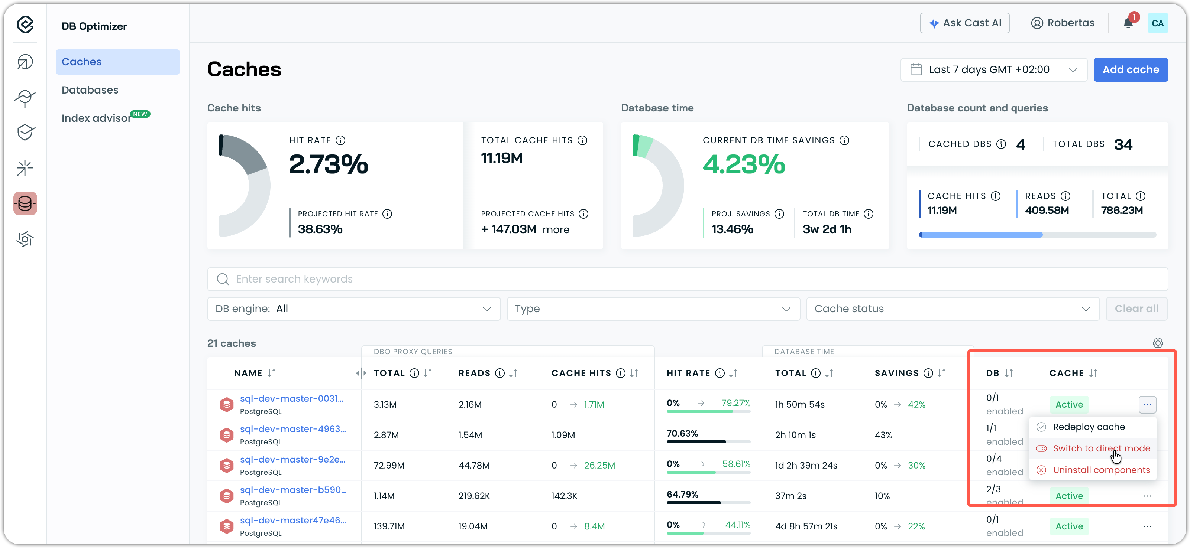
Task: Click the search keywords input field
Action: (688, 279)
